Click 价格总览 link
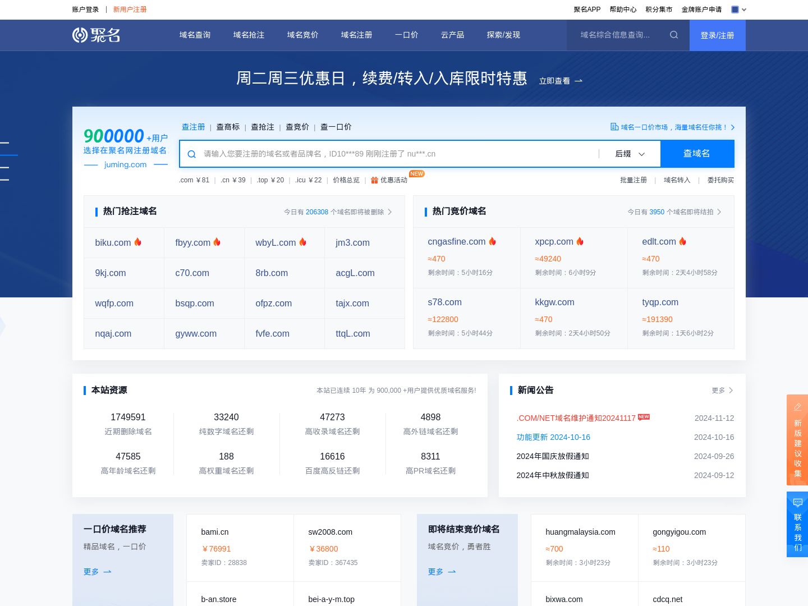Screen dimensions: 808x606 click(346, 180)
